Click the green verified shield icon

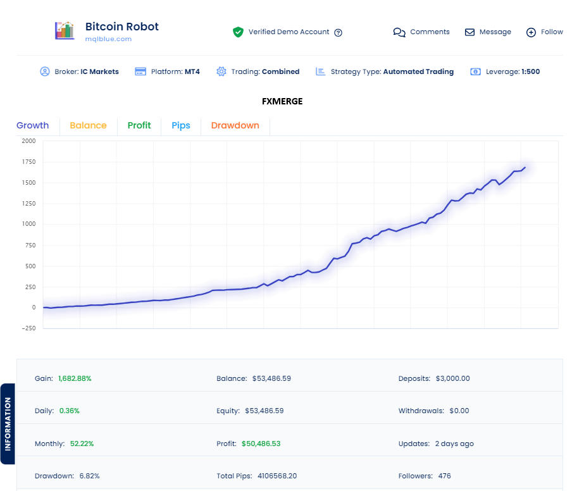(238, 32)
